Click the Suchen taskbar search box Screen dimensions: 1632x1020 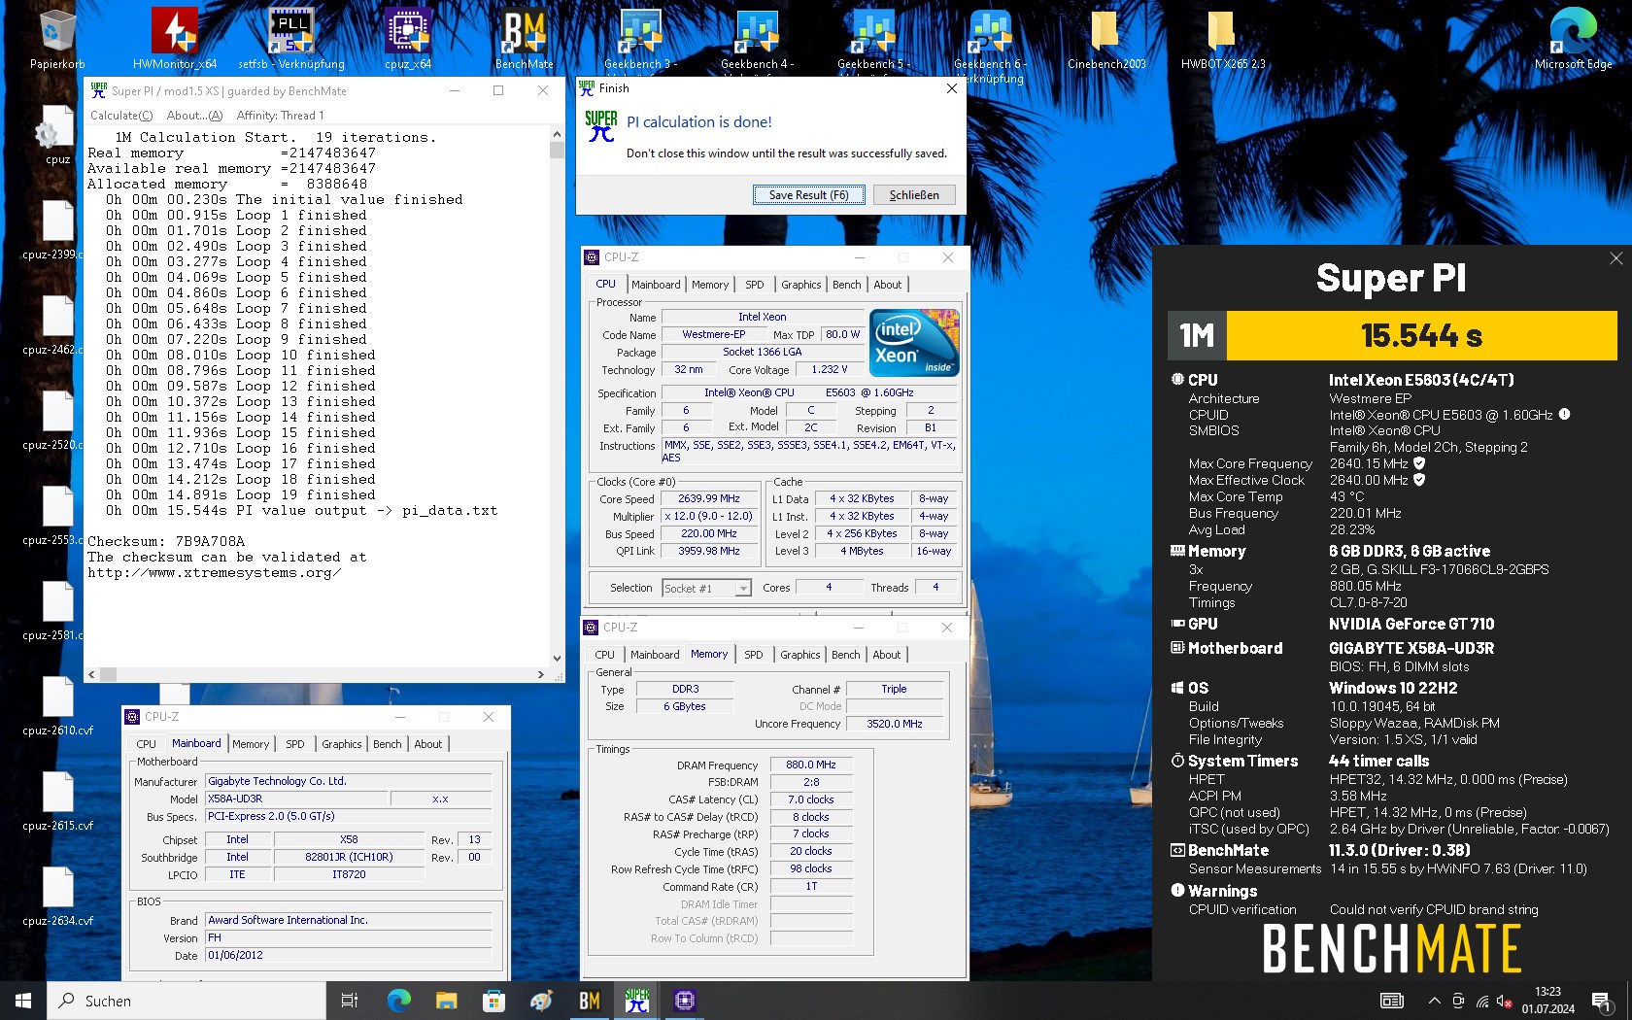187,1001
